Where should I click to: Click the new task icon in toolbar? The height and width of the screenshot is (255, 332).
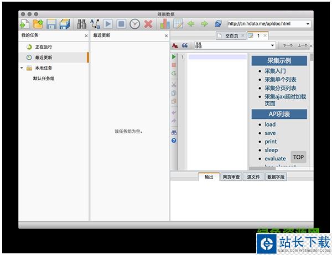[x=24, y=24]
